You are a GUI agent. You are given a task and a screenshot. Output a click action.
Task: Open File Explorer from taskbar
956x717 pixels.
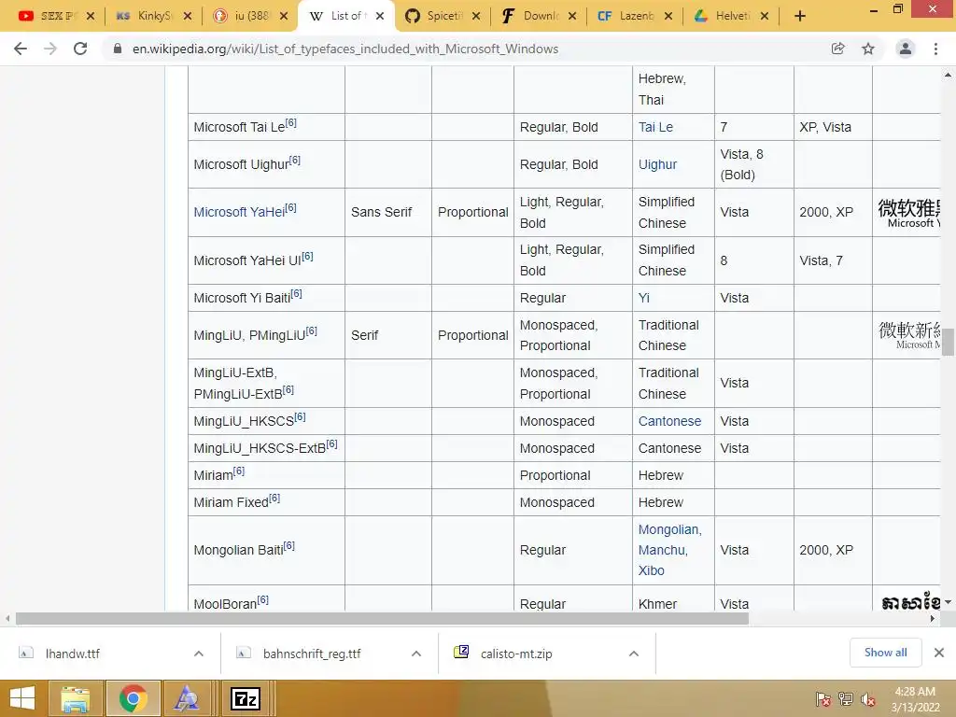pyautogui.click(x=76, y=698)
